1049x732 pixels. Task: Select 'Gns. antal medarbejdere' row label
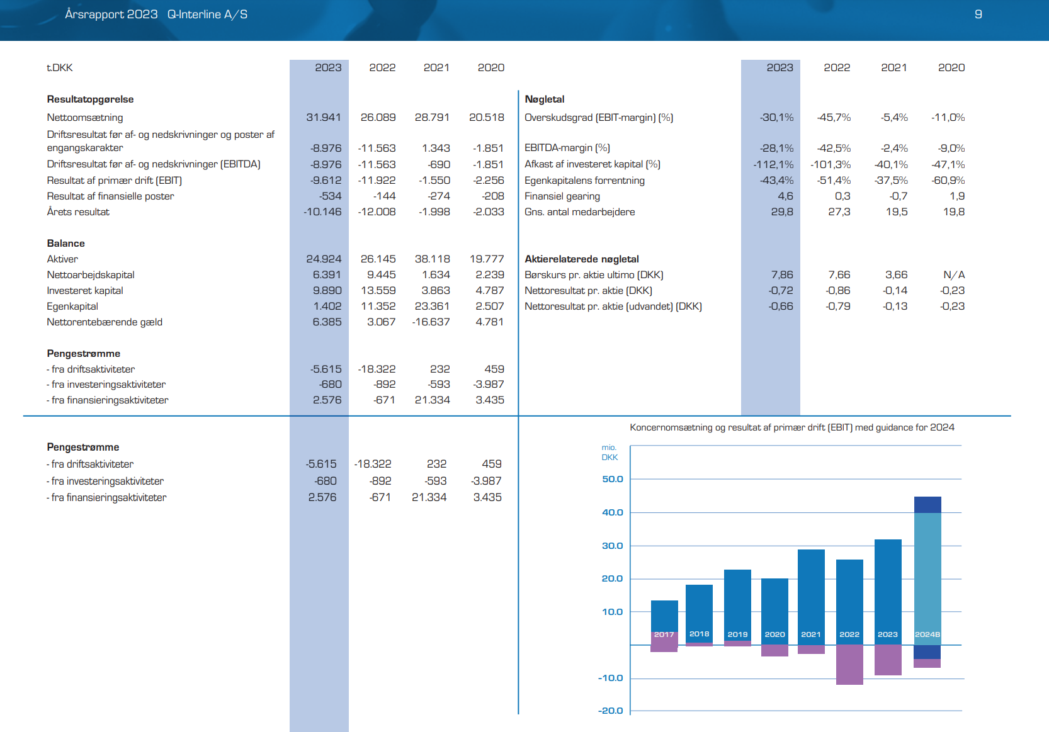coord(579,211)
